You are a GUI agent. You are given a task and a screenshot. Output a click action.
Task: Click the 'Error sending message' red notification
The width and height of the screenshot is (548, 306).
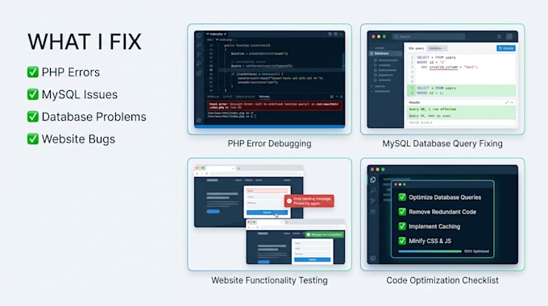pyautogui.click(x=309, y=201)
